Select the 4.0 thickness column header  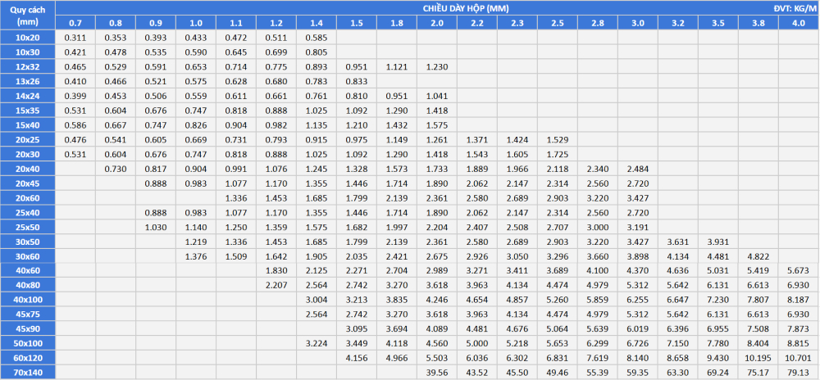coord(798,23)
